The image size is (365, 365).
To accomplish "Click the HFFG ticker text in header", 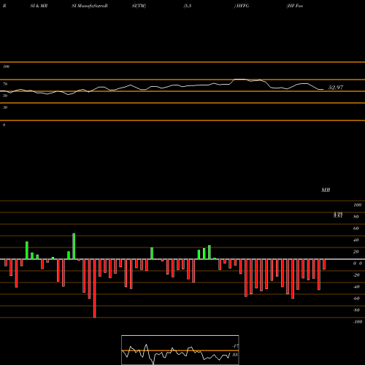I will pos(242,6).
